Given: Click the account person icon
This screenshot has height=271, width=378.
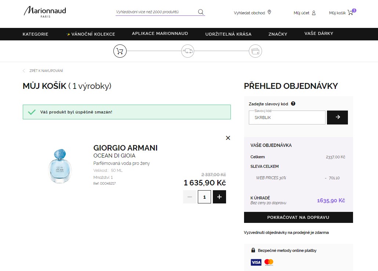Looking at the screenshot, I should [x=314, y=13].
